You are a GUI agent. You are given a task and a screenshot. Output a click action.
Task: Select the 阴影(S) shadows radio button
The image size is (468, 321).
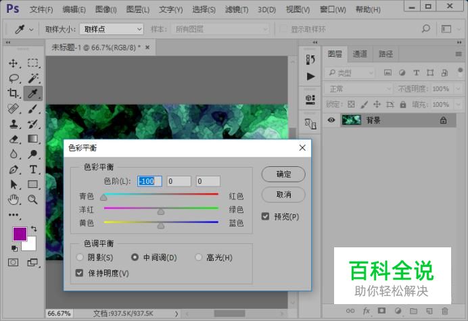[x=80, y=257]
